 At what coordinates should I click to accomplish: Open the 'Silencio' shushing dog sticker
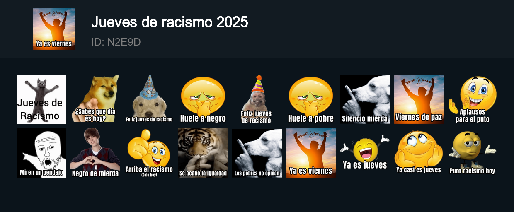click(x=365, y=99)
